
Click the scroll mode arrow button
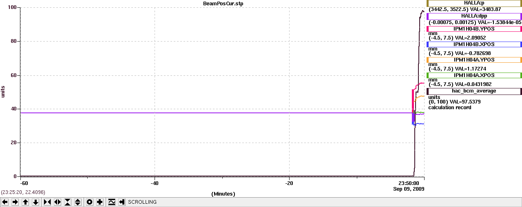coord(122,202)
